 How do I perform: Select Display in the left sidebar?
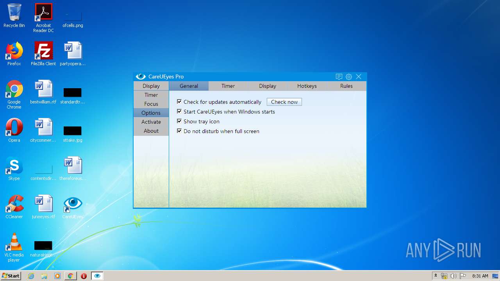pos(151,86)
